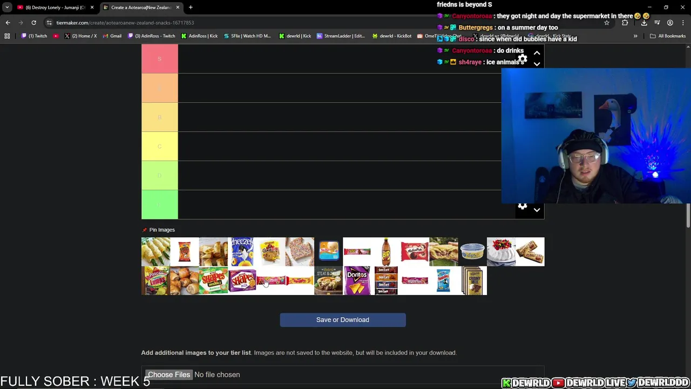Open the YouTube bookmark icon
Viewport: 691px width, 389px height.
(56, 36)
